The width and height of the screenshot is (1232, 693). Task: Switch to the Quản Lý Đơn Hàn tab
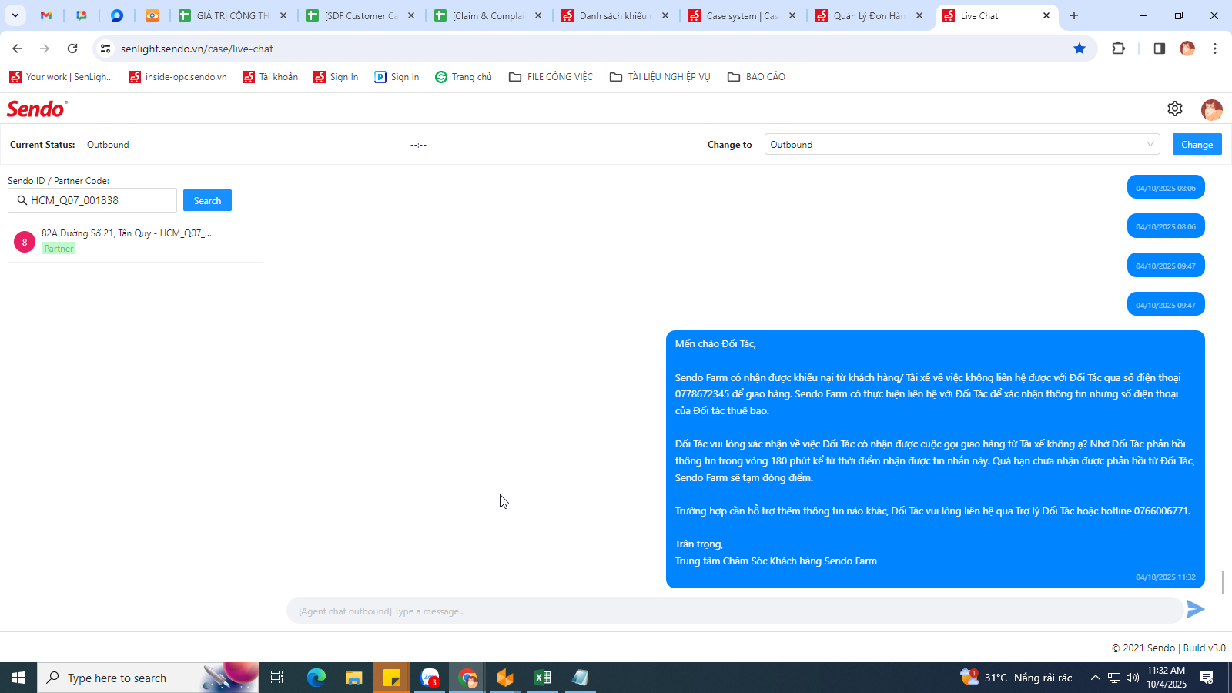[869, 15]
